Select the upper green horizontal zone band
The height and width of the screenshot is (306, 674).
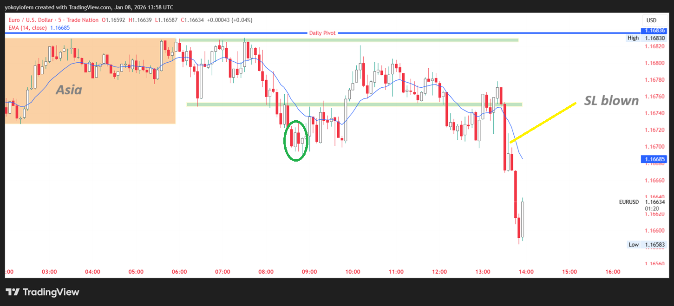348,40
